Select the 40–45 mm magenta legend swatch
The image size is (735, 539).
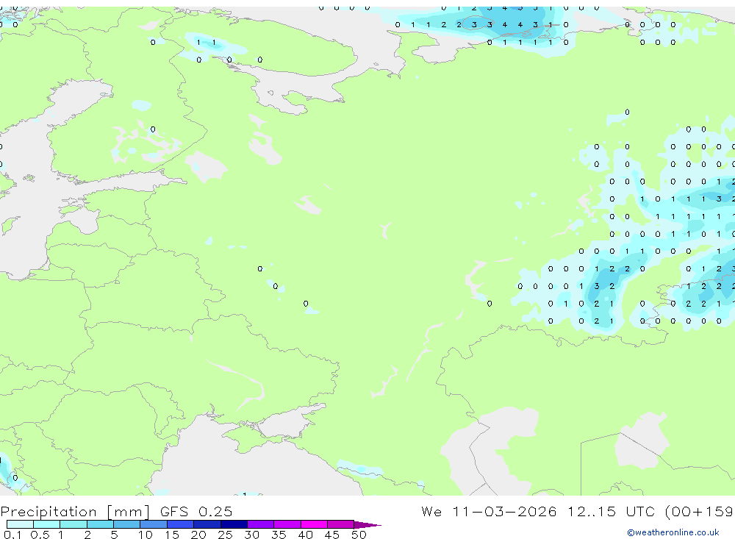click(x=314, y=524)
